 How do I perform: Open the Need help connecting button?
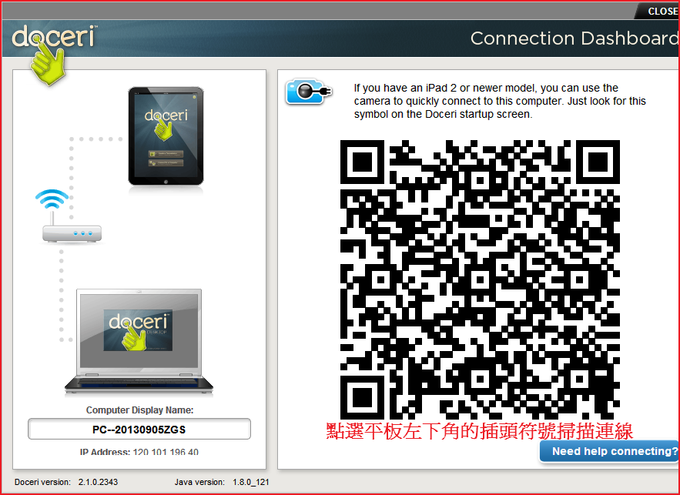pyautogui.click(x=611, y=451)
